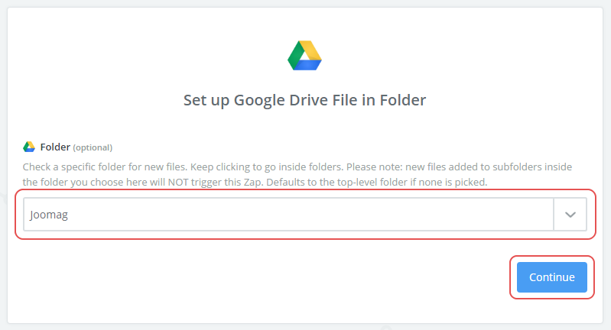Click the bold Folder field label
Viewport: 611px width, 330px height.
pyautogui.click(x=55, y=147)
